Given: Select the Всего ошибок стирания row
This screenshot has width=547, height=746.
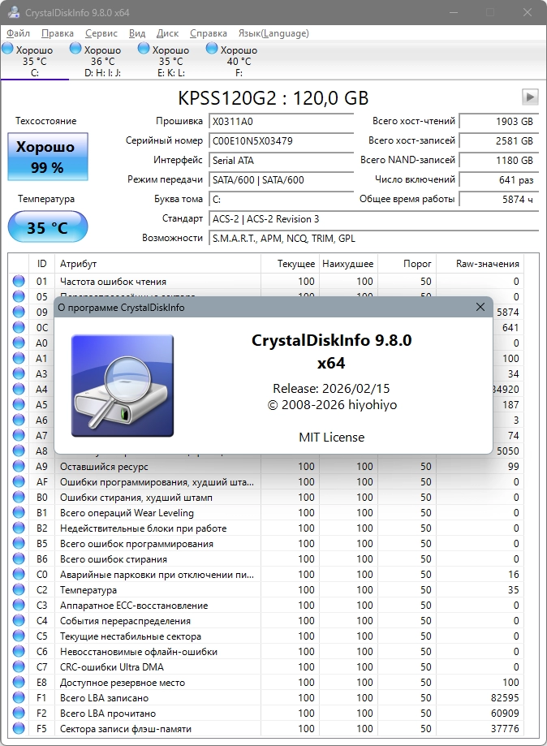Looking at the screenshot, I should [x=266, y=559].
